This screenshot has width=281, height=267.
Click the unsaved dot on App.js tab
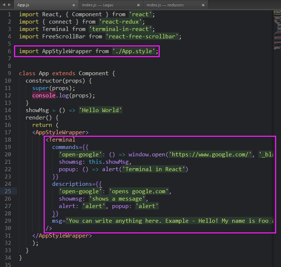pos(74,5)
